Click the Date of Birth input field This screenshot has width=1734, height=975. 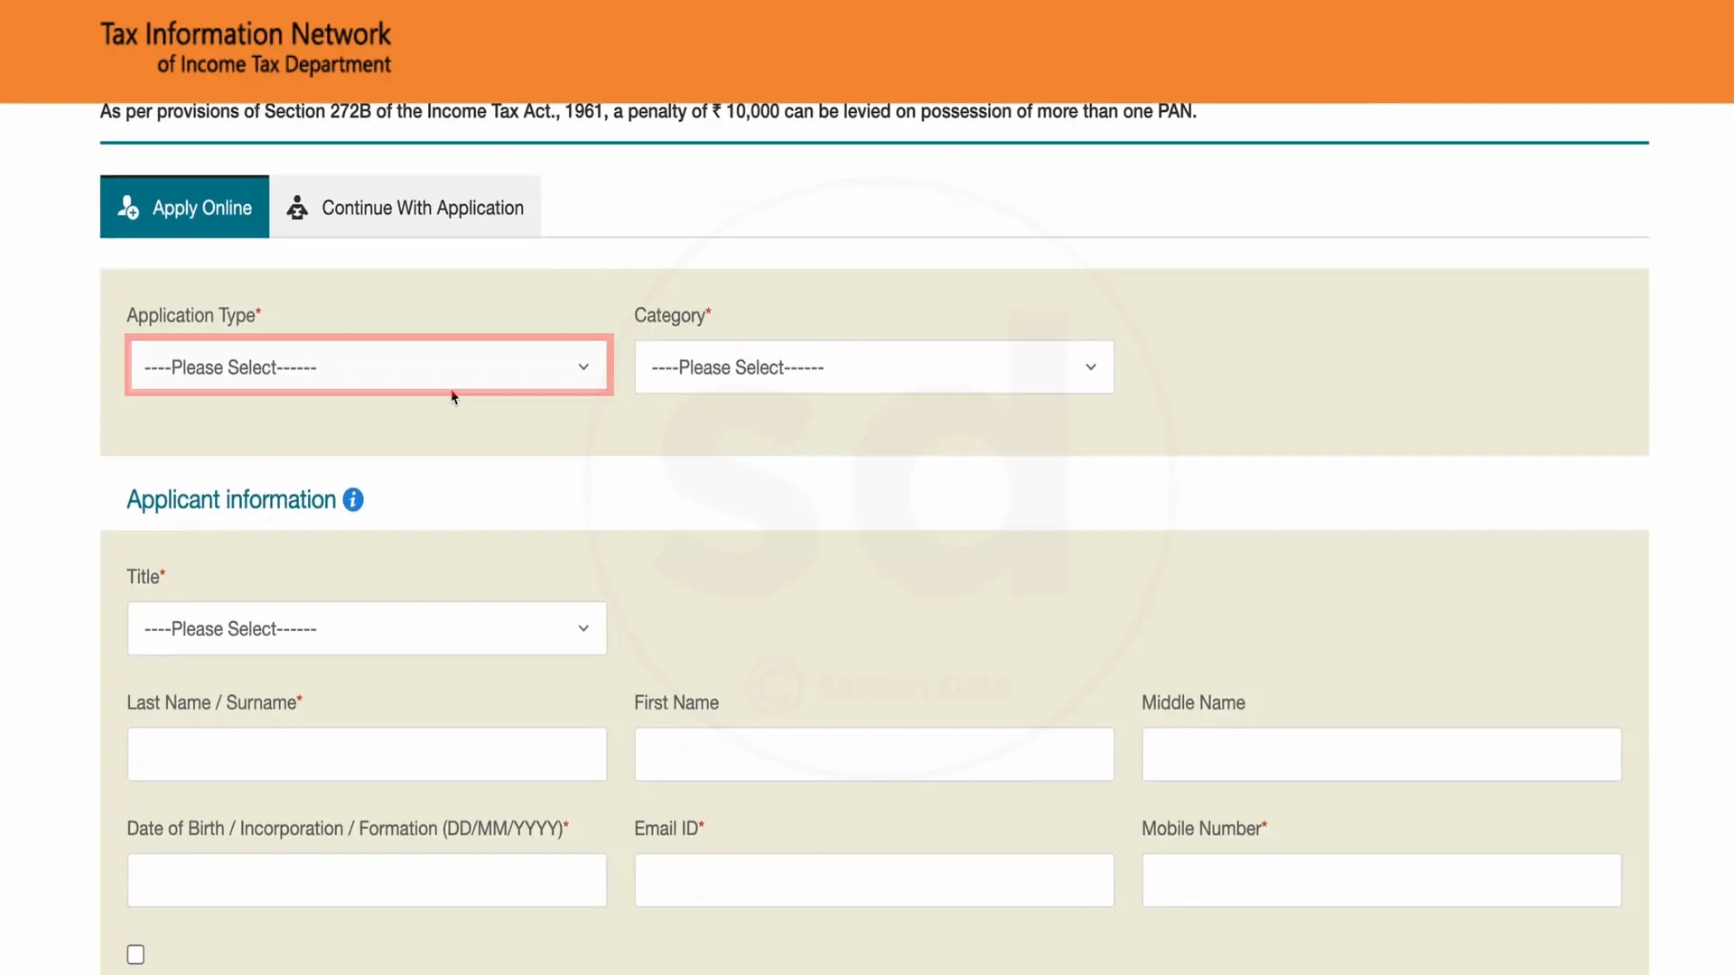pyautogui.click(x=366, y=878)
